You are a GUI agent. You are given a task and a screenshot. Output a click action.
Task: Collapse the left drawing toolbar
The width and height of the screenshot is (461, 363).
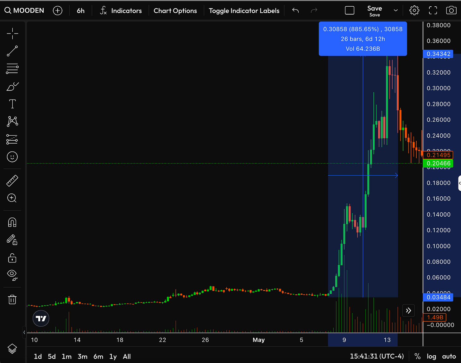pyautogui.click(x=24, y=332)
